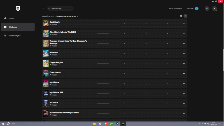224x126 pixels.
Task: Click the Store tag icon in sidebar
Action: pos(5,18)
